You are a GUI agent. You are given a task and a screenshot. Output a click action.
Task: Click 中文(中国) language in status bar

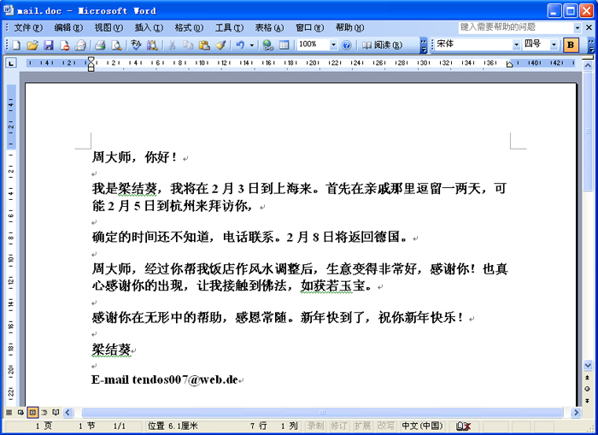(422, 426)
